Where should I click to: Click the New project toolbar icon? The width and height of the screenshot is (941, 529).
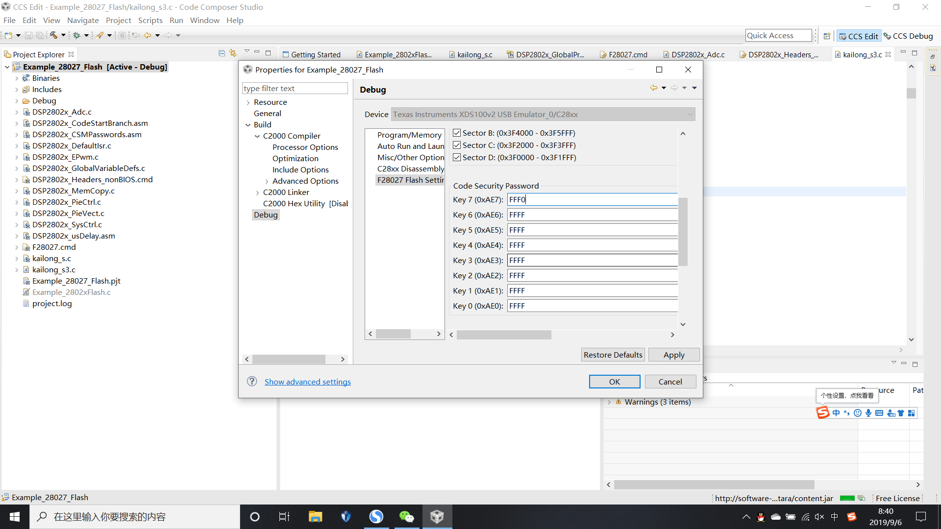(x=8, y=35)
